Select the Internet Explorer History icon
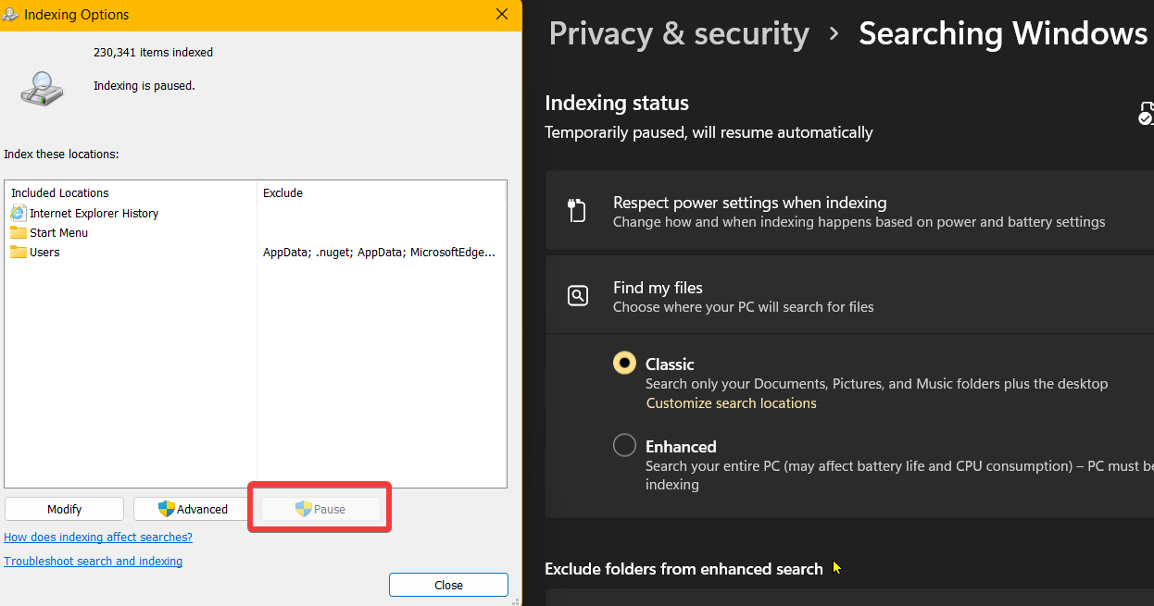The width and height of the screenshot is (1154, 606). (x=19, y=213)
